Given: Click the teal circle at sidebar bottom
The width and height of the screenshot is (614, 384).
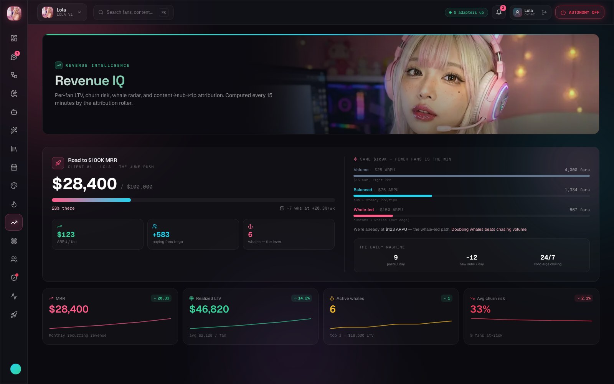Looking at the screenshot, I should pos(16,369).
